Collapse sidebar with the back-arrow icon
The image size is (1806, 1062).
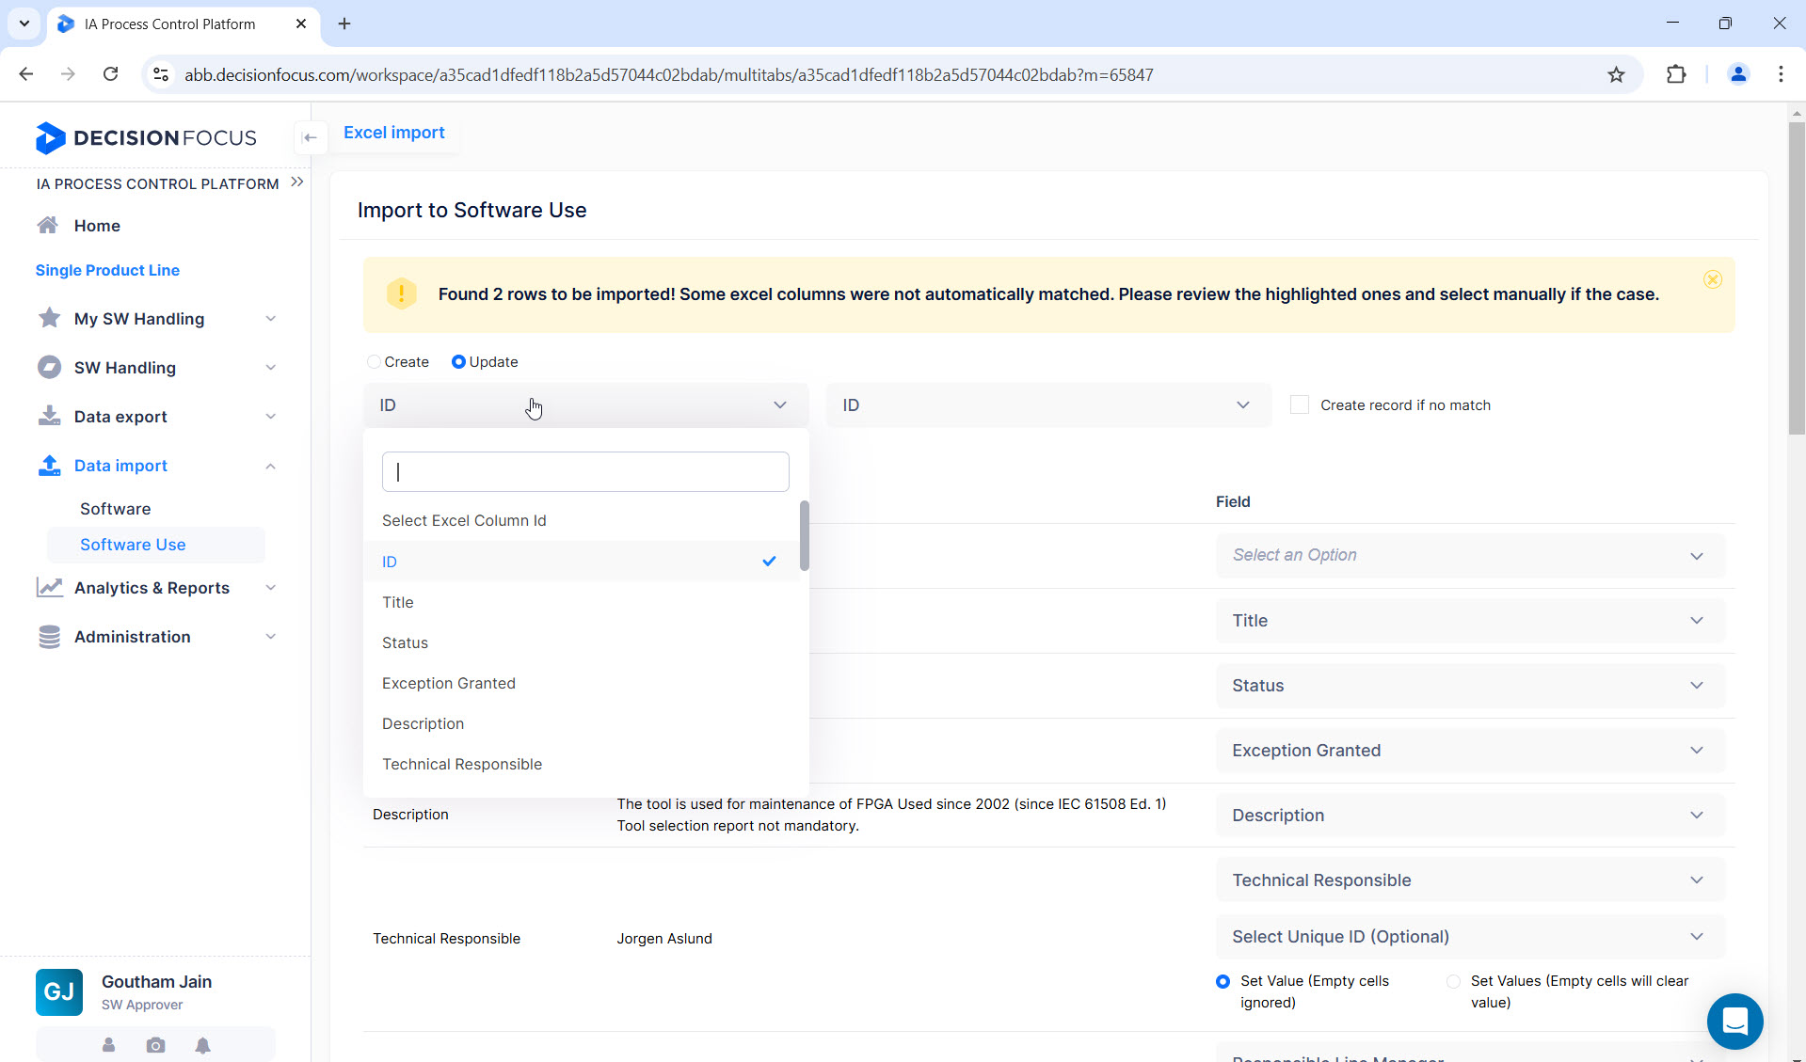[310, 137]
